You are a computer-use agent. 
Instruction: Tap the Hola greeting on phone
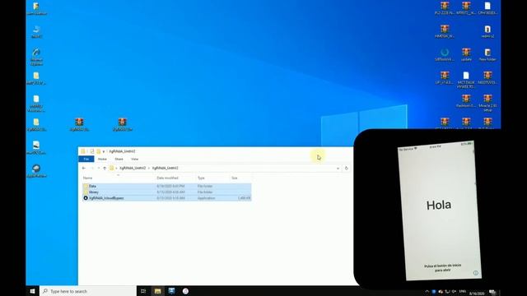pyautogui.click(x=439, y=205)
